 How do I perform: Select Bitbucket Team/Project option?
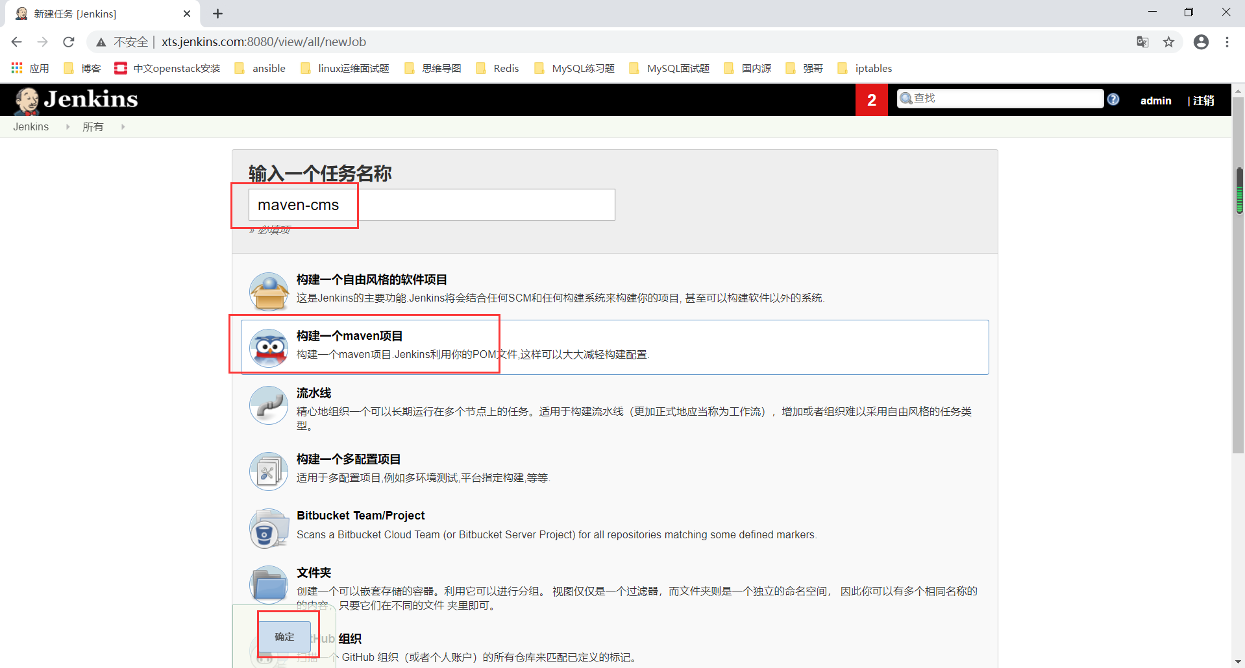[615, 527]
